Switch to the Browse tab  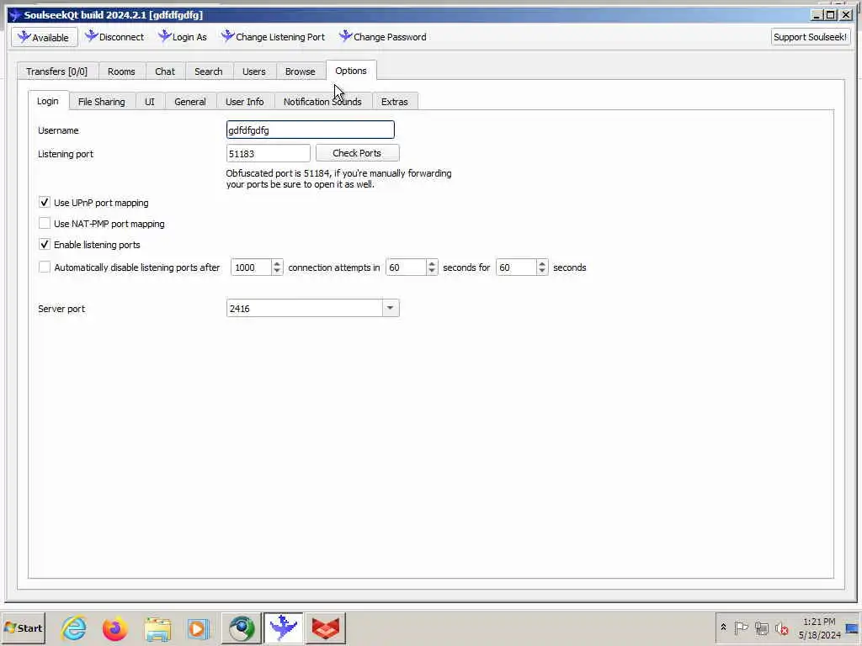coord(301,71)
